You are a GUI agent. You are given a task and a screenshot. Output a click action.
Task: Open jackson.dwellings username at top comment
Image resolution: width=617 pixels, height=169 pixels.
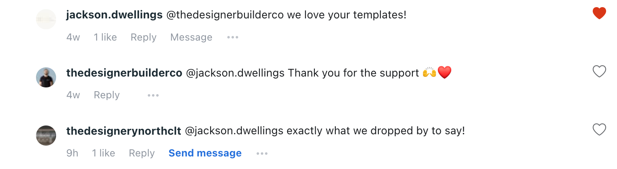(x=114, y=15)
